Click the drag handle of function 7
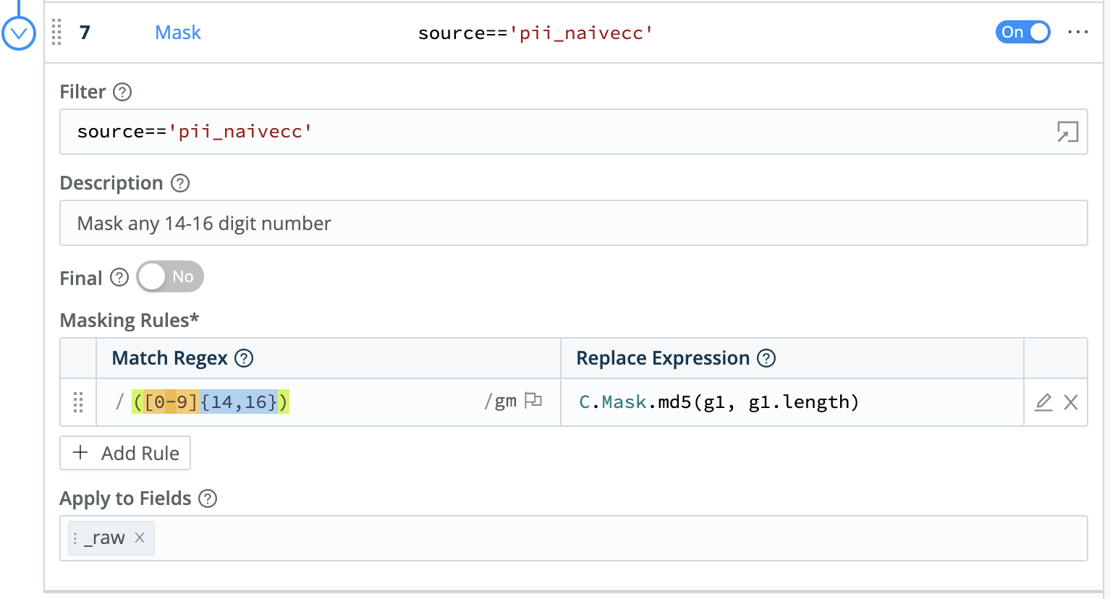The height and width of the screenshot is (599, 1110). 56,33
